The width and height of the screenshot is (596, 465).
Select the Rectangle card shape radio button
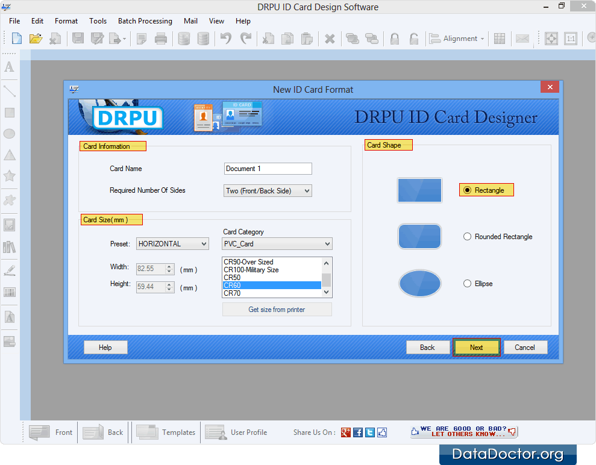coord(467,190)
